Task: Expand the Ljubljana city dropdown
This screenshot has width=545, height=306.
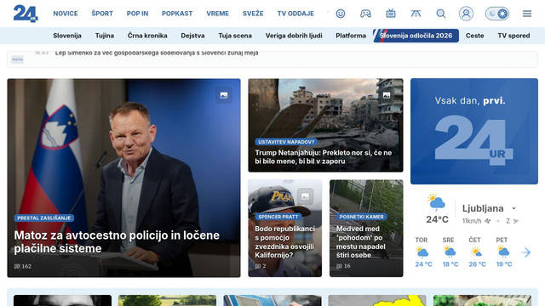Action: pos(513,208)
